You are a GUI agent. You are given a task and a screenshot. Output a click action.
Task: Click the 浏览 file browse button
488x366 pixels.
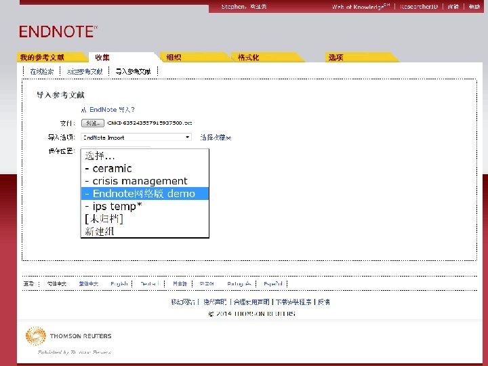(93, 123)
